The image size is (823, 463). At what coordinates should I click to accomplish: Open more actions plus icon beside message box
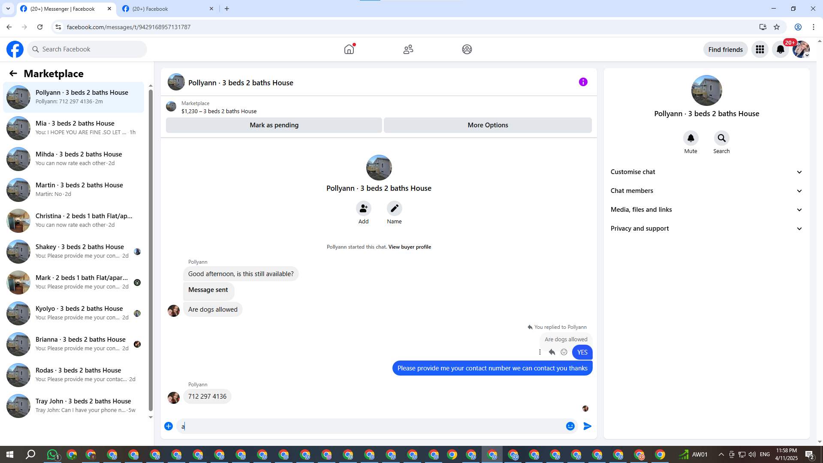tap(169, 426)
